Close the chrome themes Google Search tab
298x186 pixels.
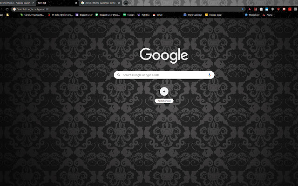(x=33, y=3)
